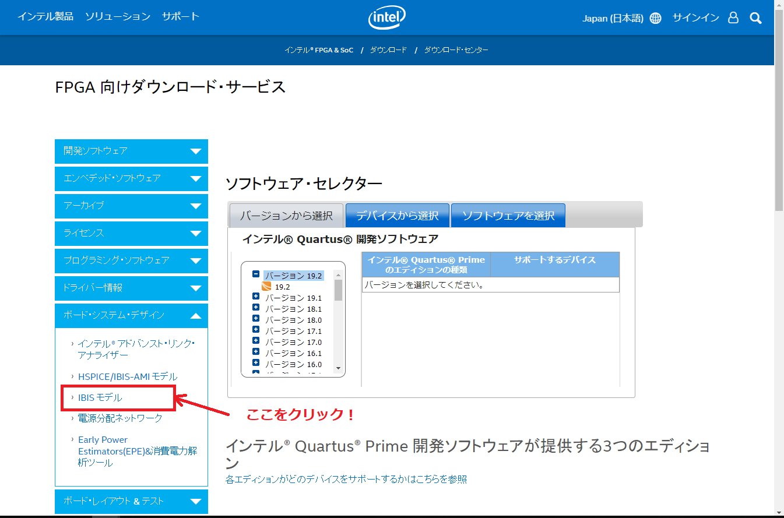Open the HSPICE/IBIS-AMI モデル link
Viewport: 784px width, 518px height.
point(128,377)
